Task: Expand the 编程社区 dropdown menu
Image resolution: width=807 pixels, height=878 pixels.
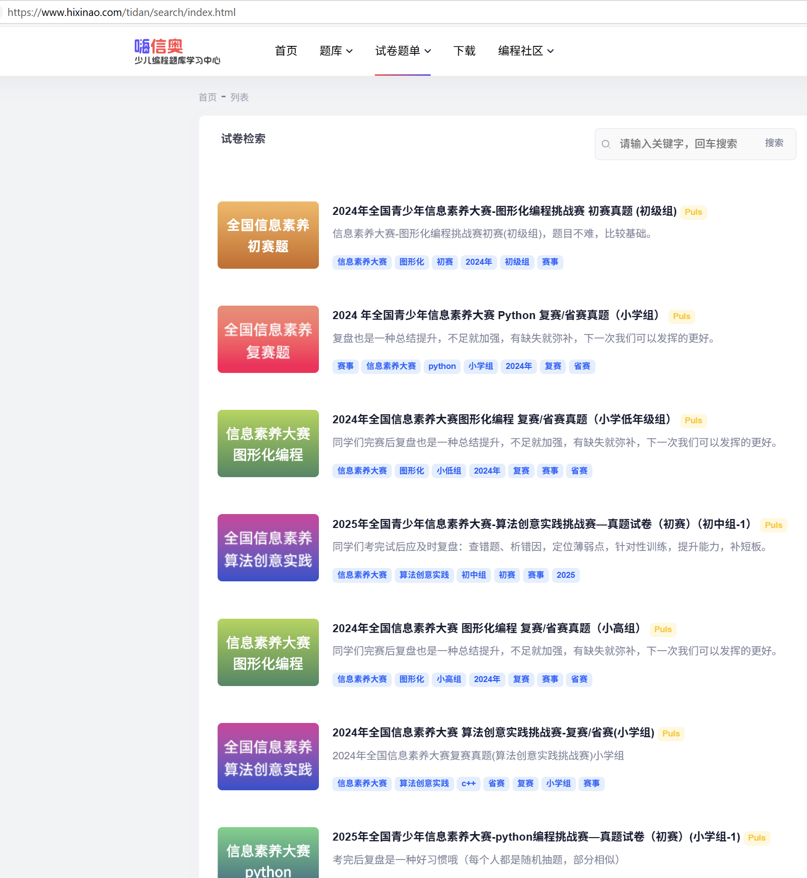Action: (x=526, y=51)
